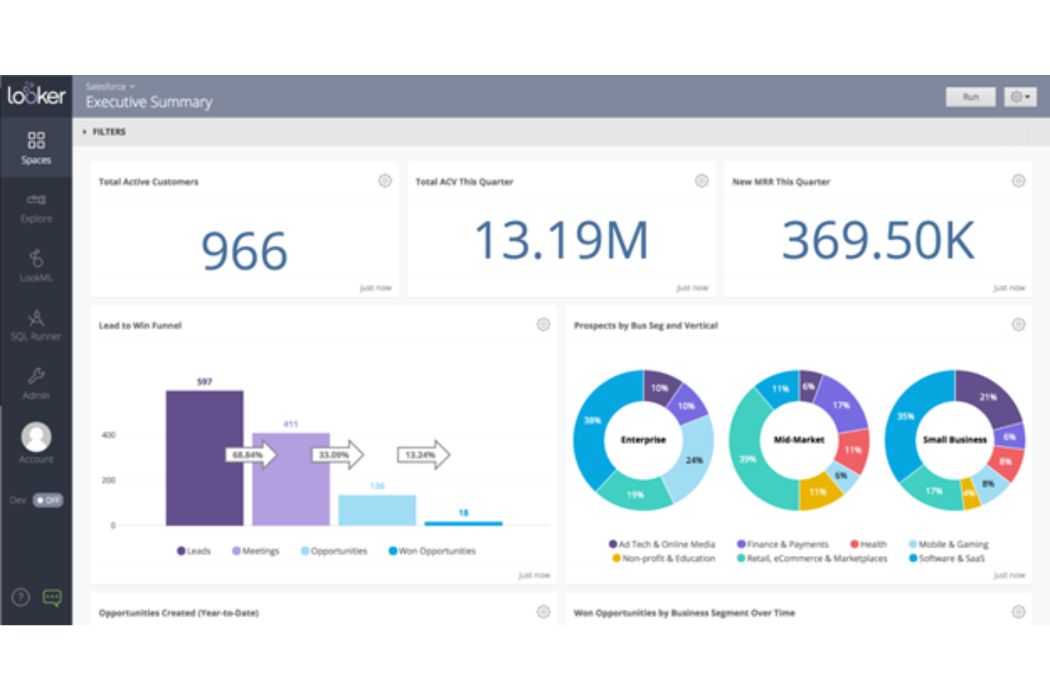Select the Executive Summary title

click(x=148, y=101)
